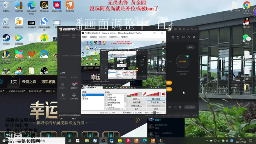Open the notification center on the taskbar
Image resolution: width=256 pixels, height=144 pixels.
click(x=251, y=140)
